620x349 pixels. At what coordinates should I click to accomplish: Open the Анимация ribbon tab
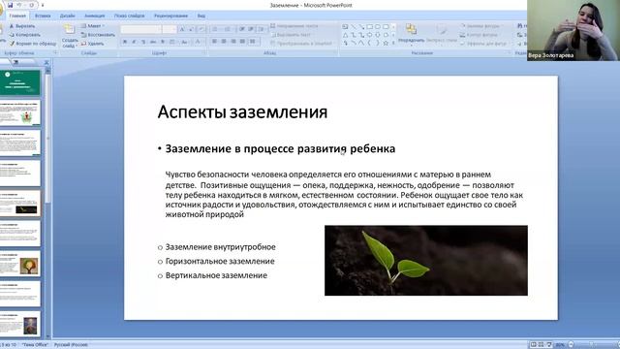coord(95,16)
